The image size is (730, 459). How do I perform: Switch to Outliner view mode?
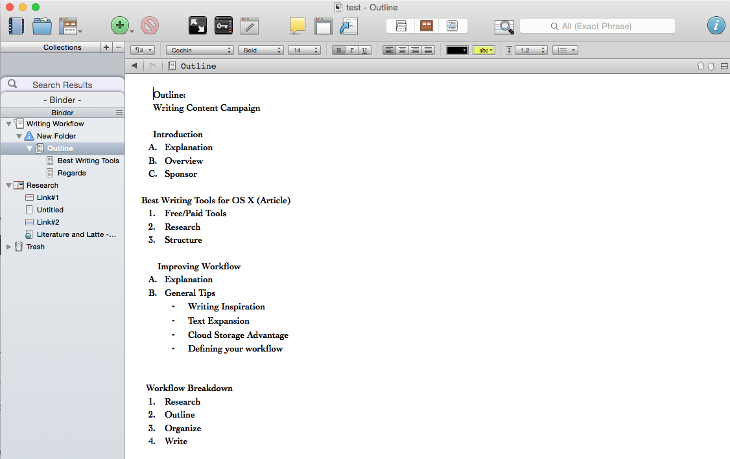(452, 26)
